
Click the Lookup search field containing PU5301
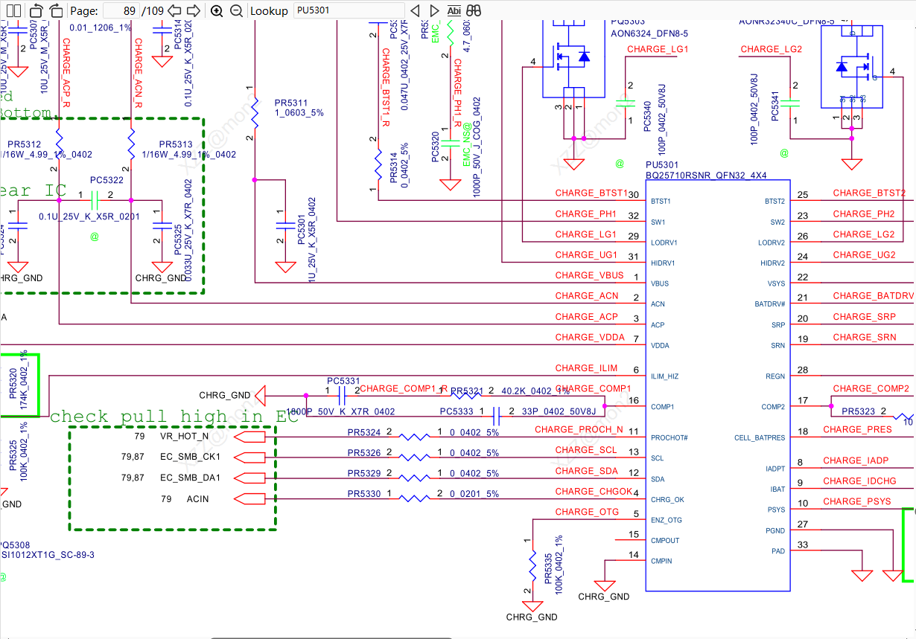tap(349, 10)
